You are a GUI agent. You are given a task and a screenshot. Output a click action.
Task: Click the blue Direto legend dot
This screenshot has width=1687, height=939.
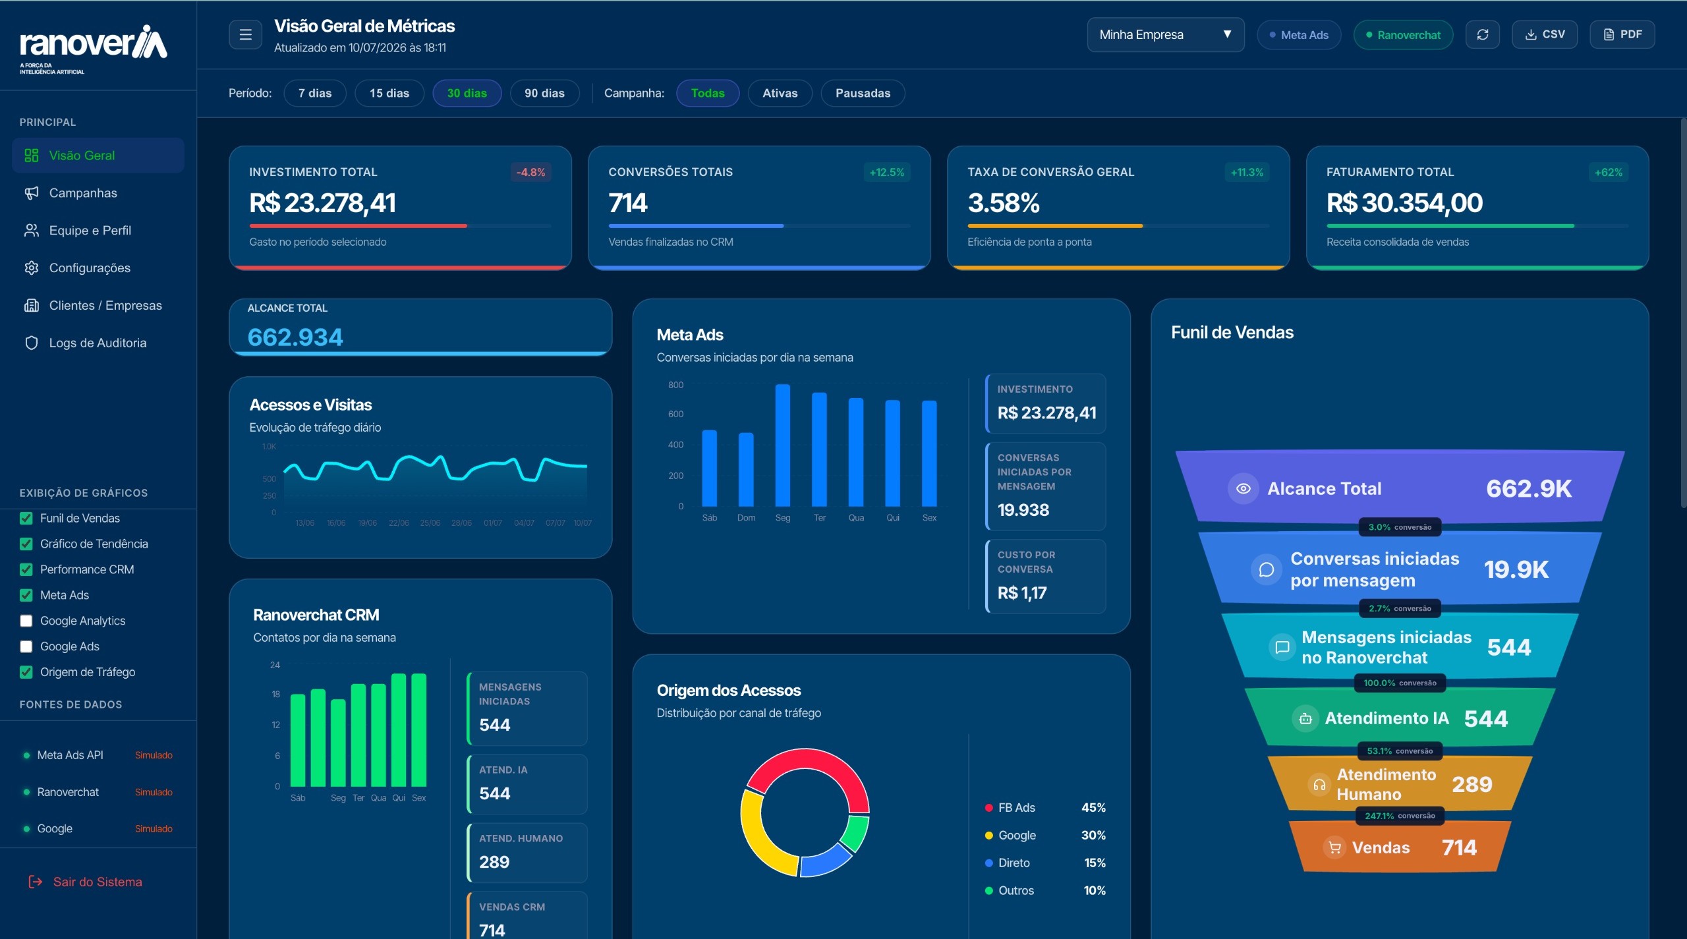(x=988, y=863)
